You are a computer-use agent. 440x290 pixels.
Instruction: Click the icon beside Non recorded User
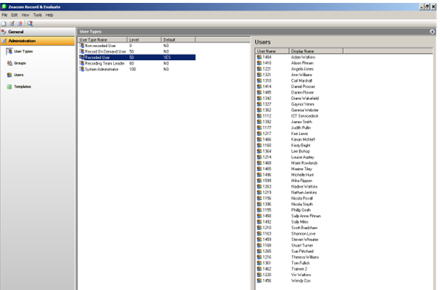pos(82,46)
